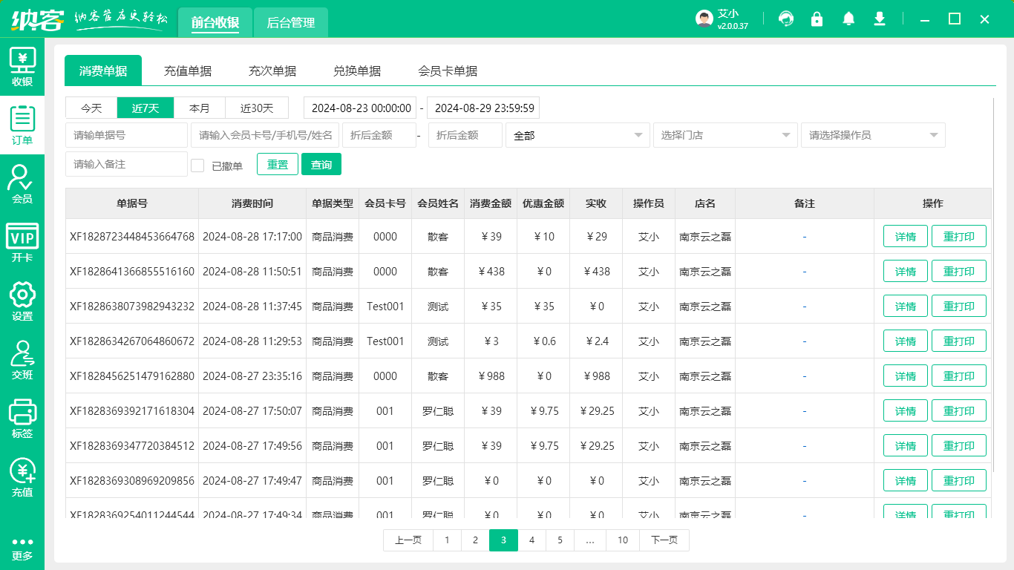Select the 充次单据 tab
1014x570 pixels.
pyautogui.click(x=272, y=71)
